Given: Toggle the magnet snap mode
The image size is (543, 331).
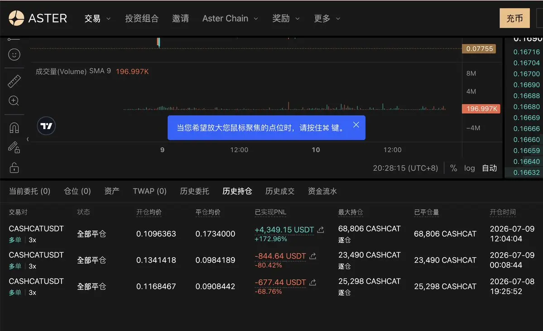Looking at the screenshot, I should [14, 128].
